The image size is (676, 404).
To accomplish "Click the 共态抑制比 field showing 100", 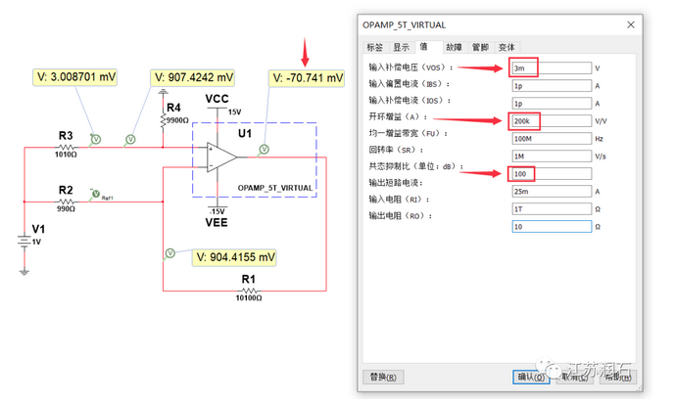I will coord(551,173).
